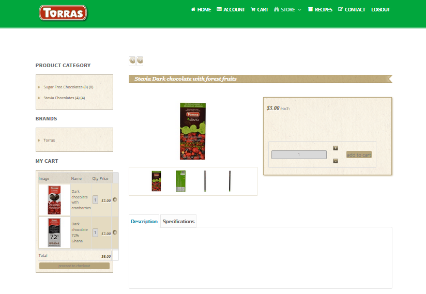The height and width of the screenshot is (294, 426).
Task: Switch to the Description tab
Action: coord(144,221)
